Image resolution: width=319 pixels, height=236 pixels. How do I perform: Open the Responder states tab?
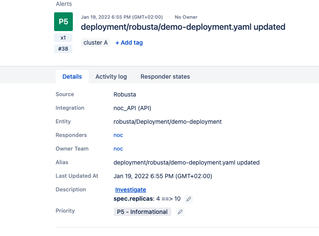(165, 77)
